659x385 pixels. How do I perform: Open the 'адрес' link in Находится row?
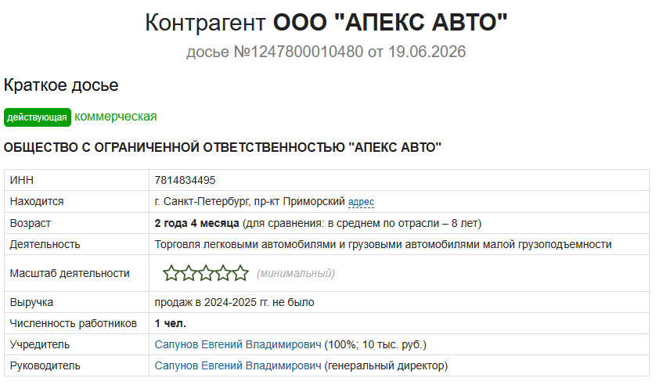tap(361, 202)
